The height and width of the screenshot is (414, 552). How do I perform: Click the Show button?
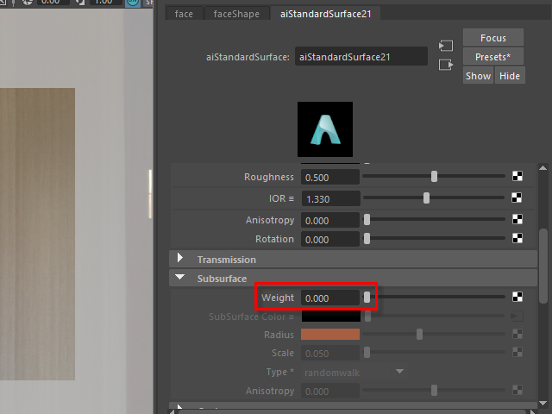coord(478,76)
